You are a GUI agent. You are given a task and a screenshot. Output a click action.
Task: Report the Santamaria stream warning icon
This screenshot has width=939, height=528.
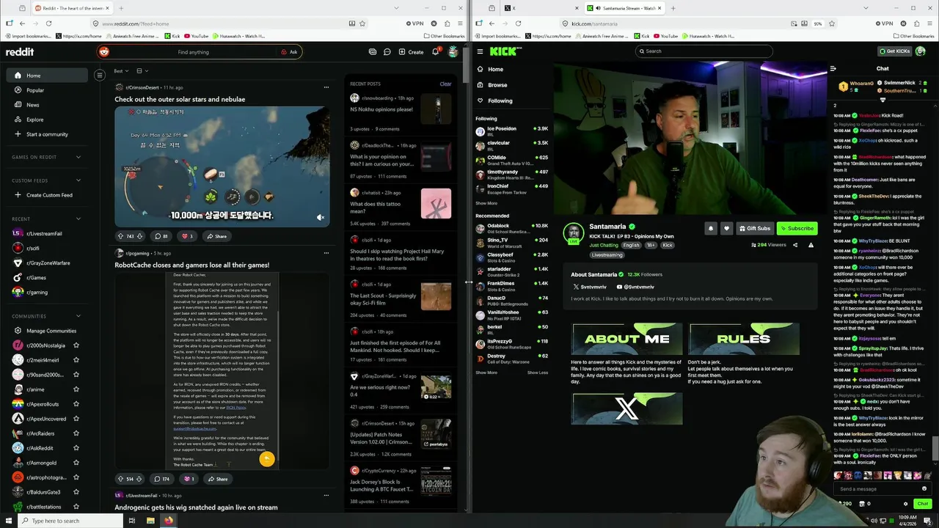(x=811, y=245)
